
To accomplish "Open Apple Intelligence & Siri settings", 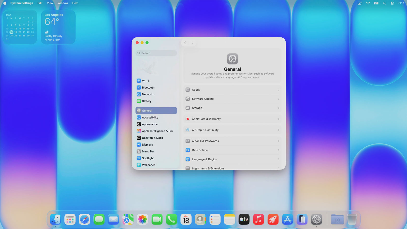I will coord(156,131).
